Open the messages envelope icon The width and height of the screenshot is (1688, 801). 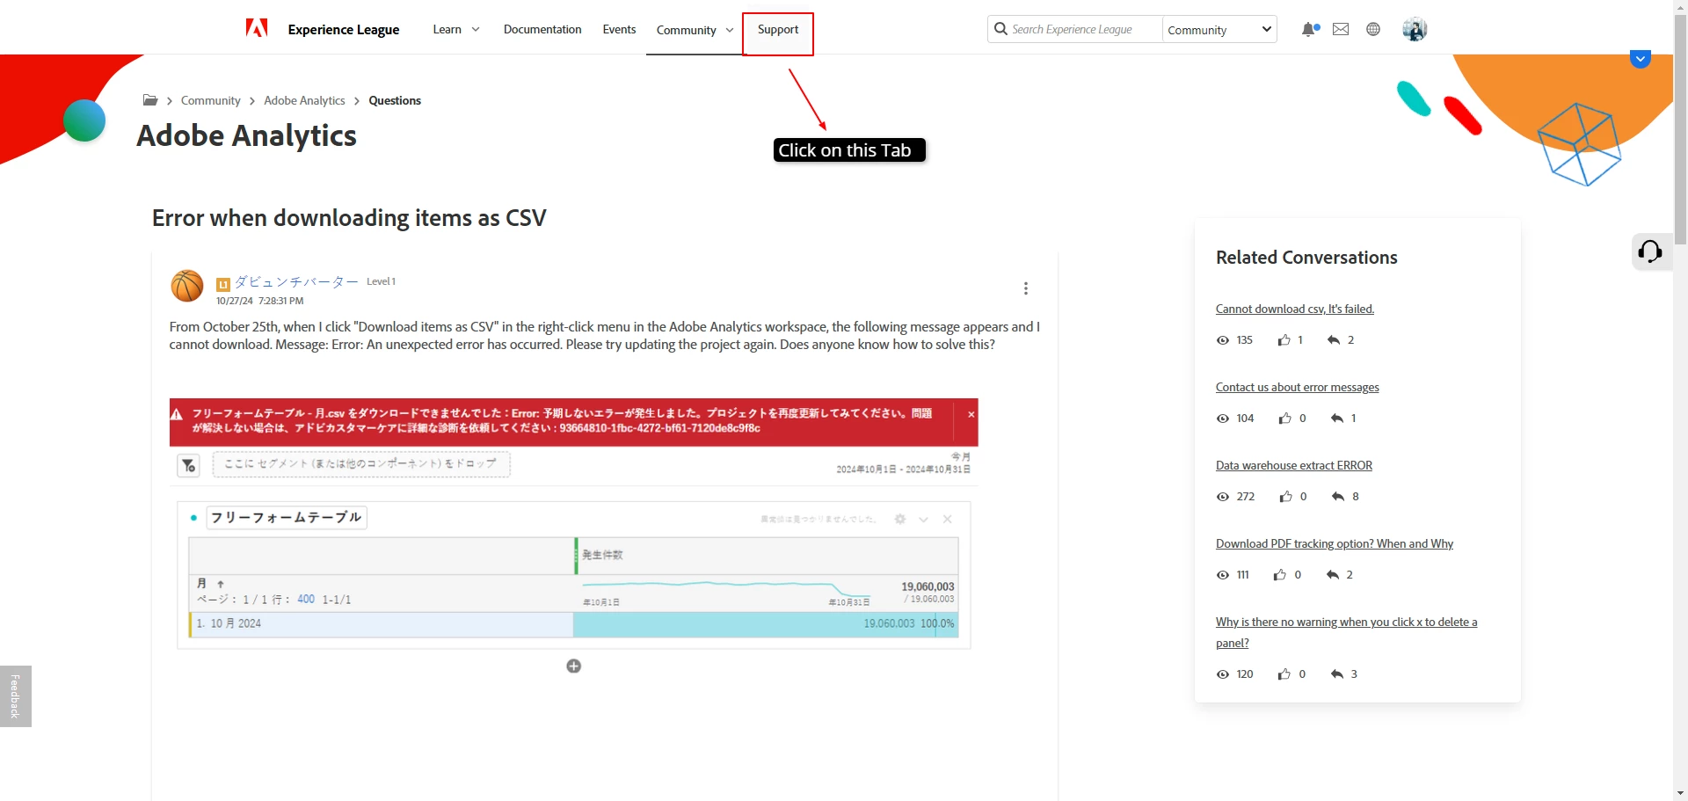[x=1341, y=29]
